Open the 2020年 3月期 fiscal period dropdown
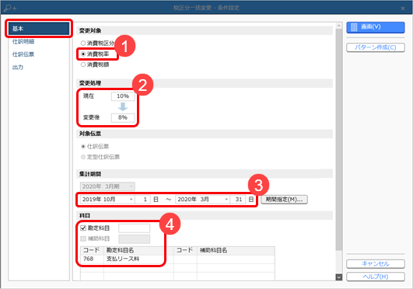Viewport: 413px width, 289px height. (107, 186)
